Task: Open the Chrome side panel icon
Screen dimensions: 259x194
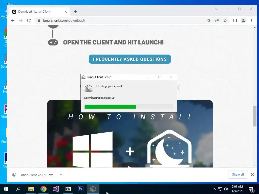Action: point(235,20)
